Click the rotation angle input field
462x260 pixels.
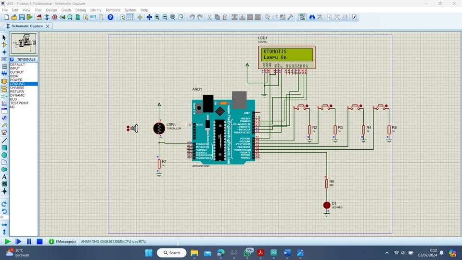coord(4,217)
